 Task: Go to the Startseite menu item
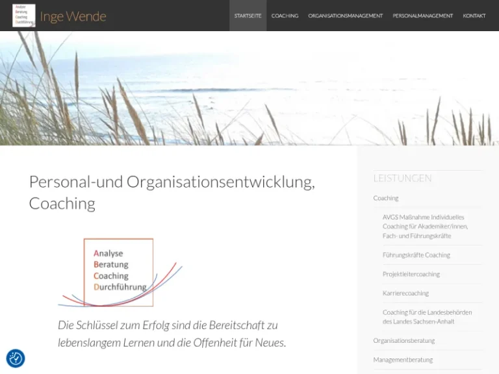[x=248, y=16]
